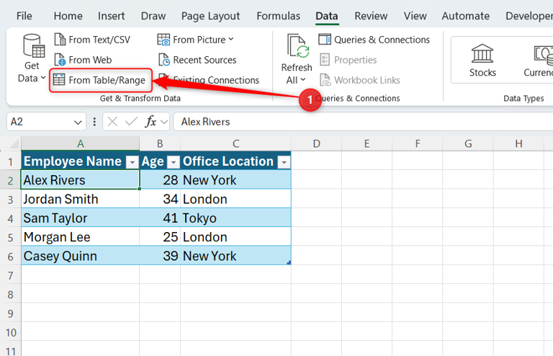553x356 pixels.
Task: Open the Age column filter dropdown
Action: [172, 162]
